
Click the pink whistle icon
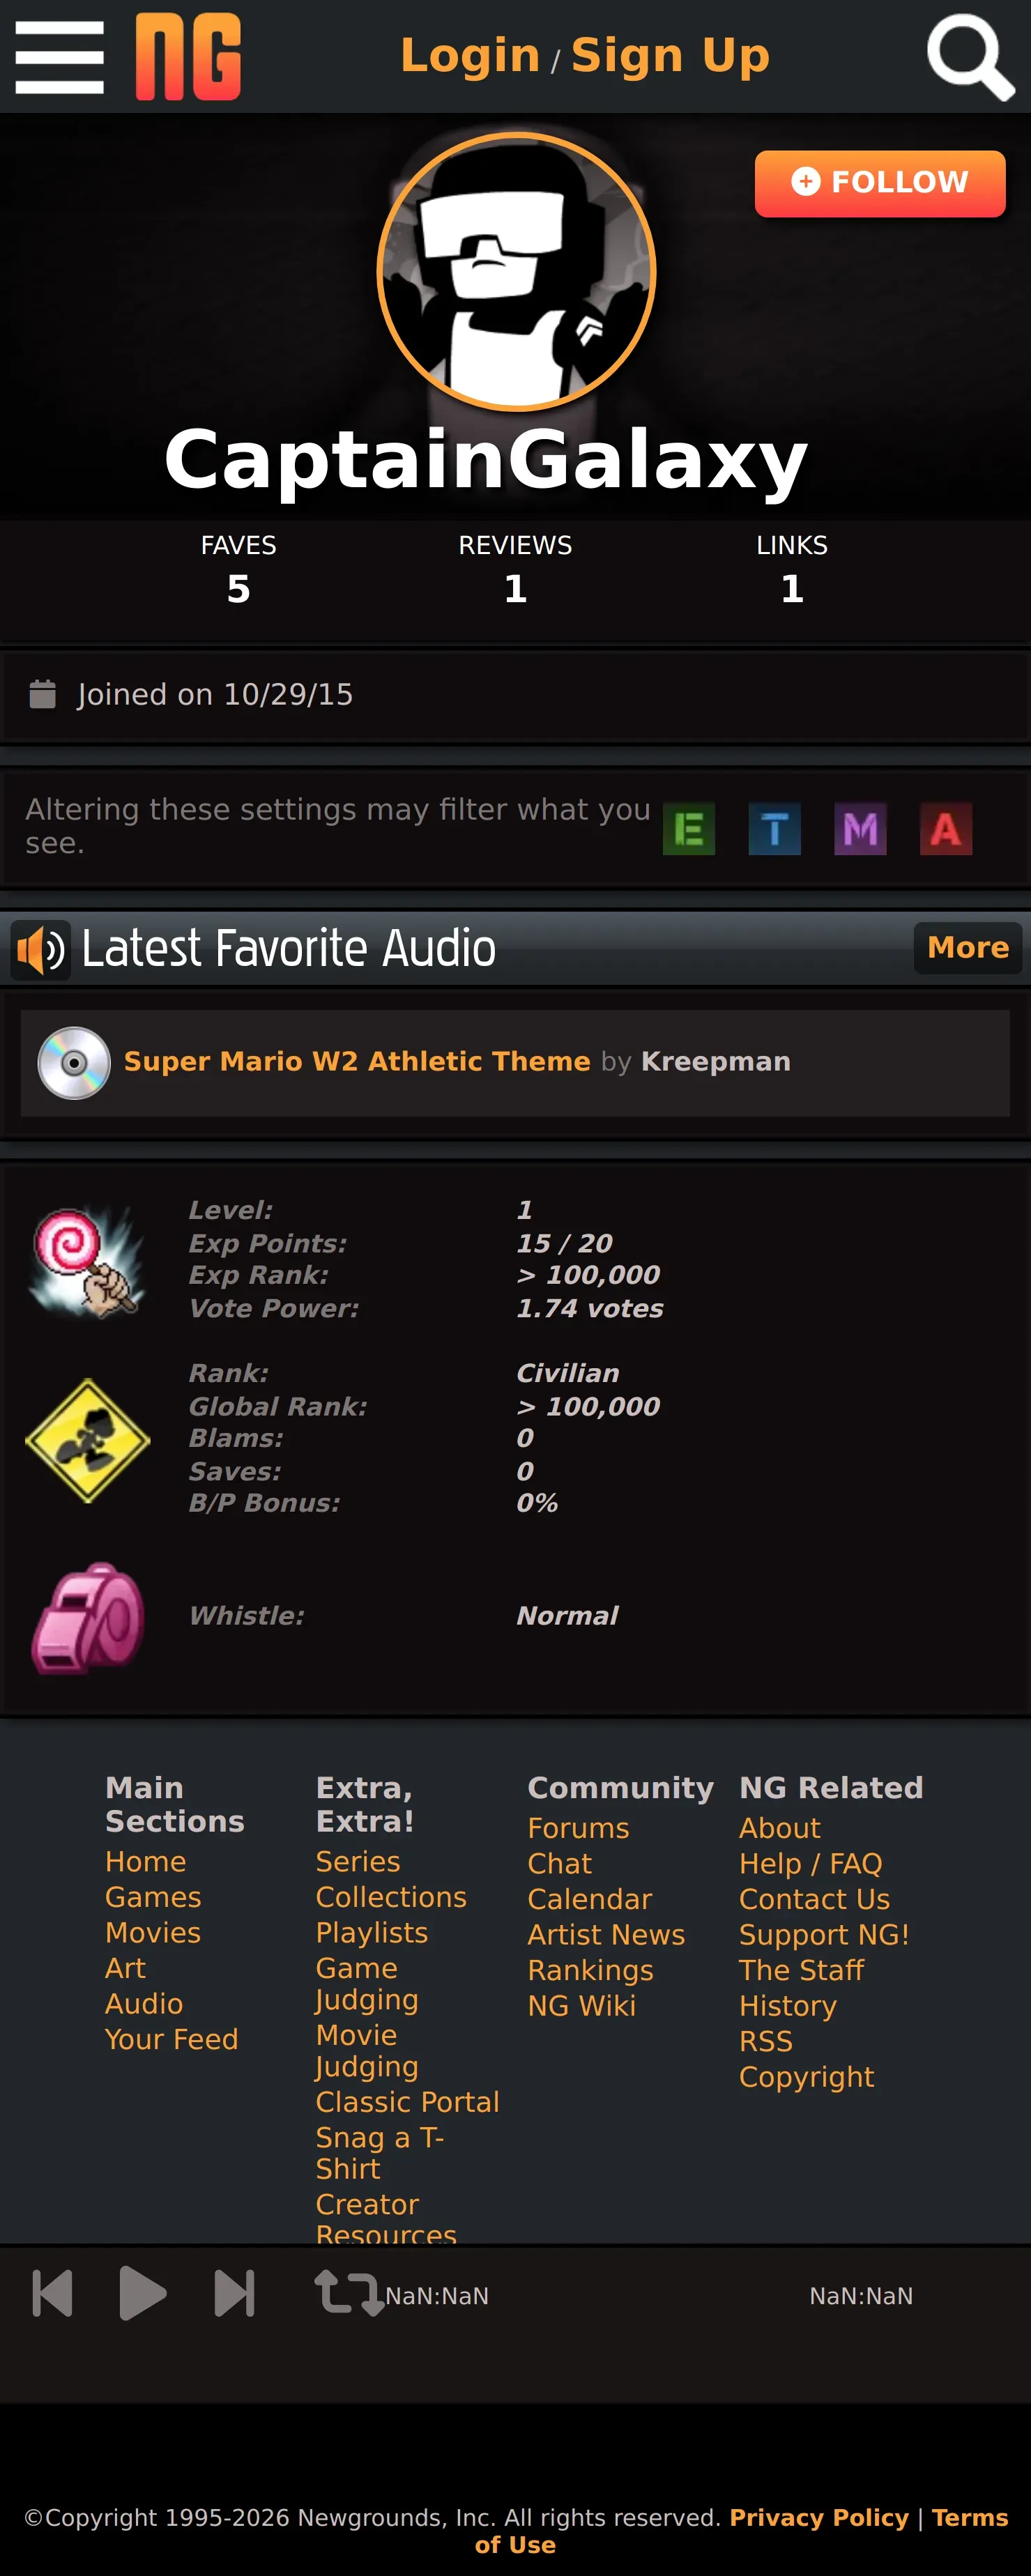click(87, 1616)
